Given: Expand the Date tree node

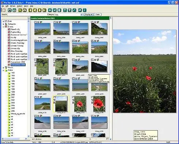Looking at the screenshot, I should tap(3, 22).
